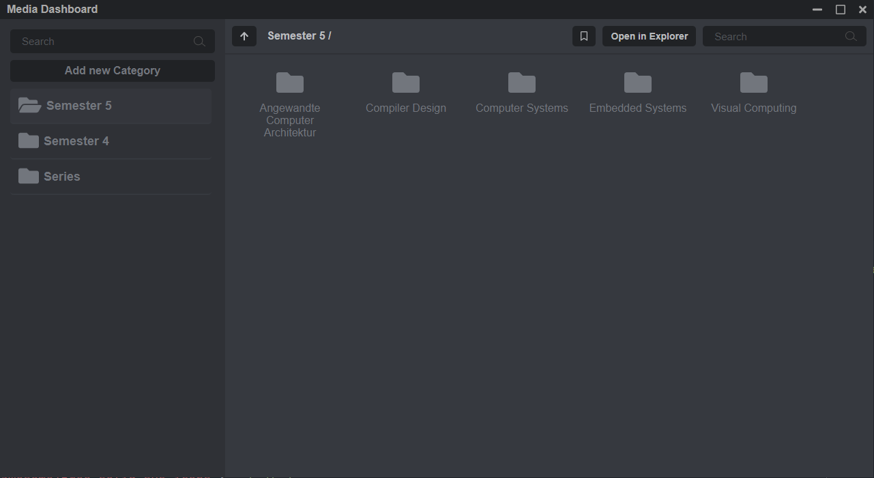
Task: Open the Embedded Systems folder icon
Action: coord(638,83)
